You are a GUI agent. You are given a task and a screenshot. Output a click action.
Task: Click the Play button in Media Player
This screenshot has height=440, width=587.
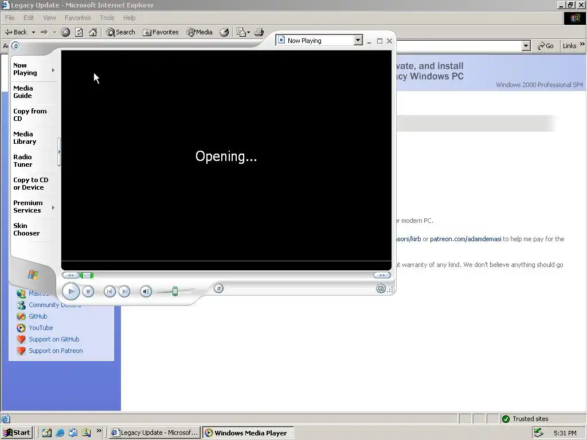(x=71, y=292)
